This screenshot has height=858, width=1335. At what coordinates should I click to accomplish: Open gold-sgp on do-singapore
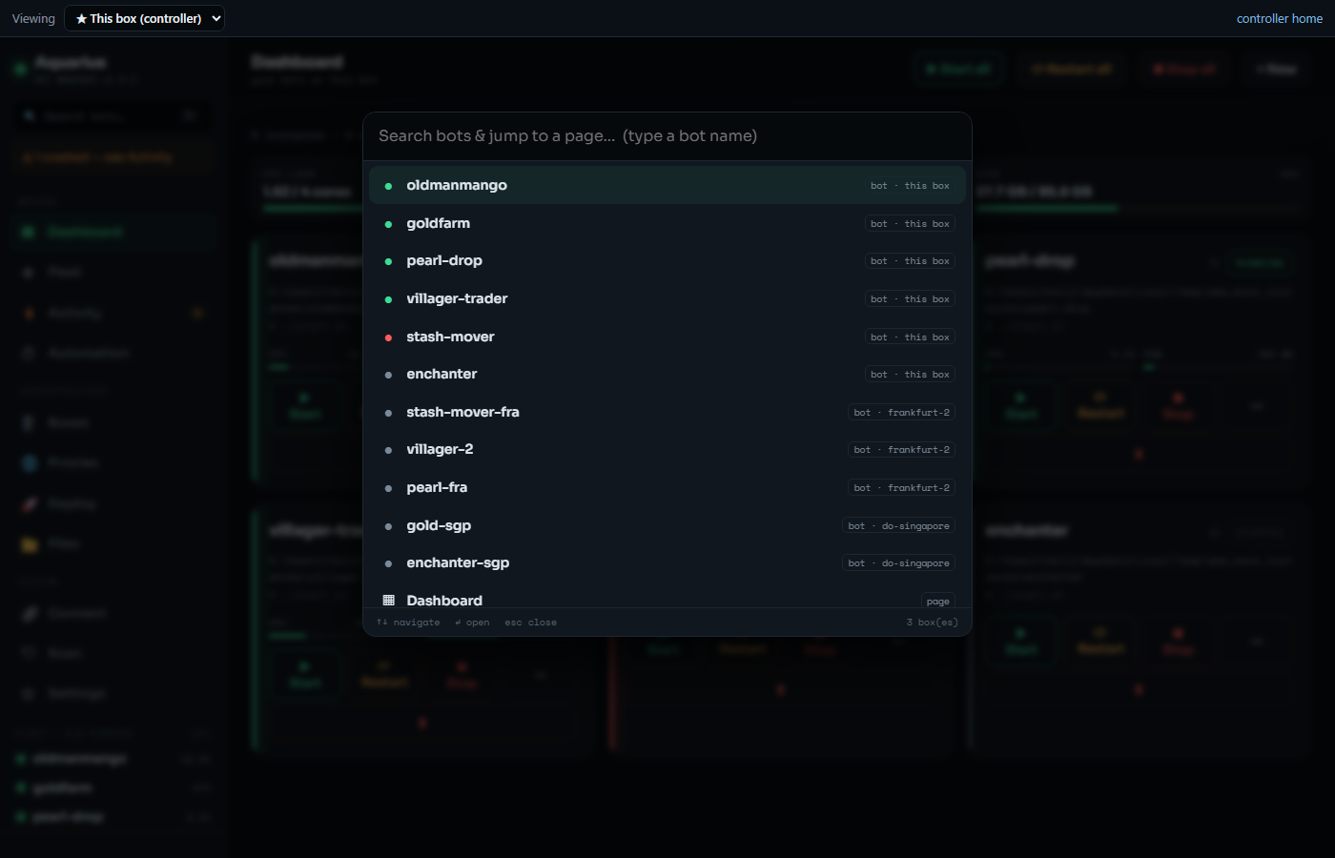pos(667,525)
